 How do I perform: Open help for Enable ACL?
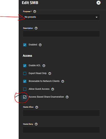tap(44, 66)
